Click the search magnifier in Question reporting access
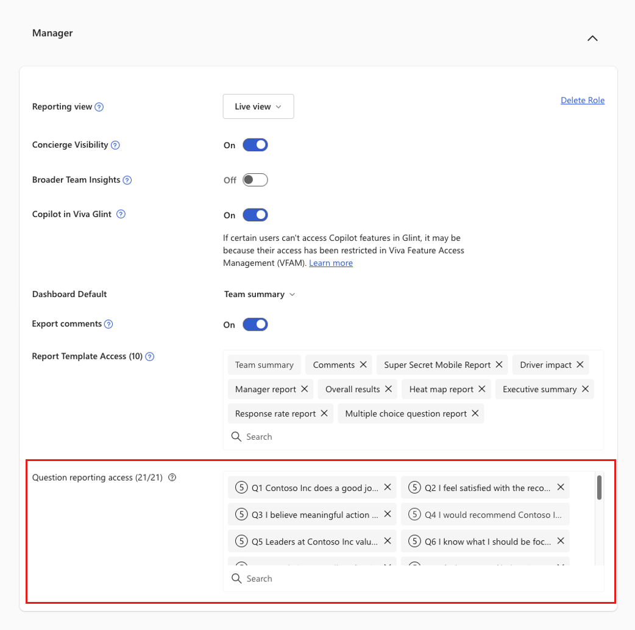The image size is (635, 630). (x=236, y=579)
